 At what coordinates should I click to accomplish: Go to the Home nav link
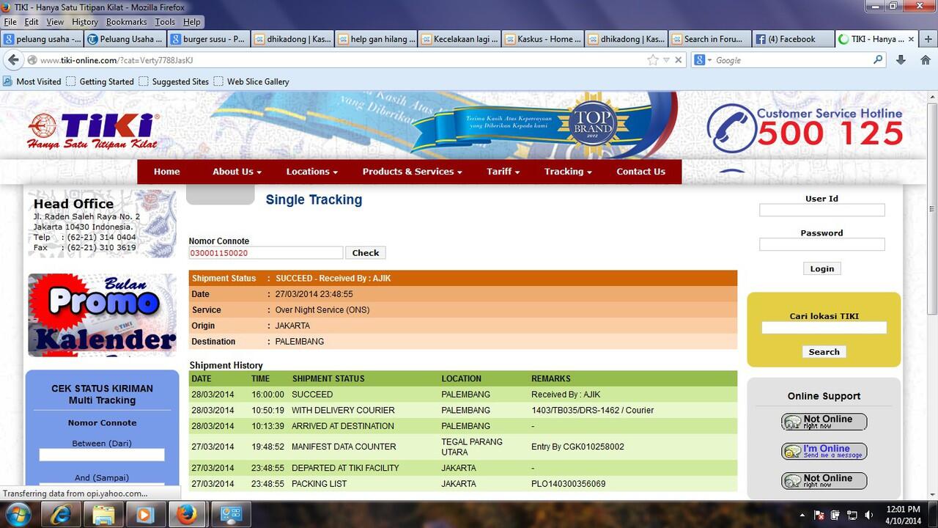pyautogui.click(x=167, y=172)
